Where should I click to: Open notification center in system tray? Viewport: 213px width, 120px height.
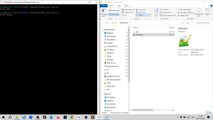click(x=209, y=117)
